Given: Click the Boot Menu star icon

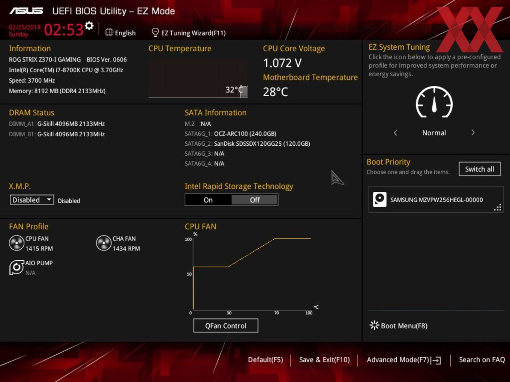Looking at the screenshot, I should 374,325.
